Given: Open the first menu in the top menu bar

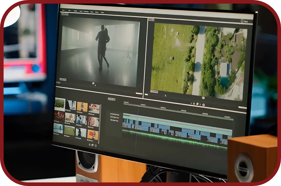Looking at the screenshot, I should pos(63,10).
